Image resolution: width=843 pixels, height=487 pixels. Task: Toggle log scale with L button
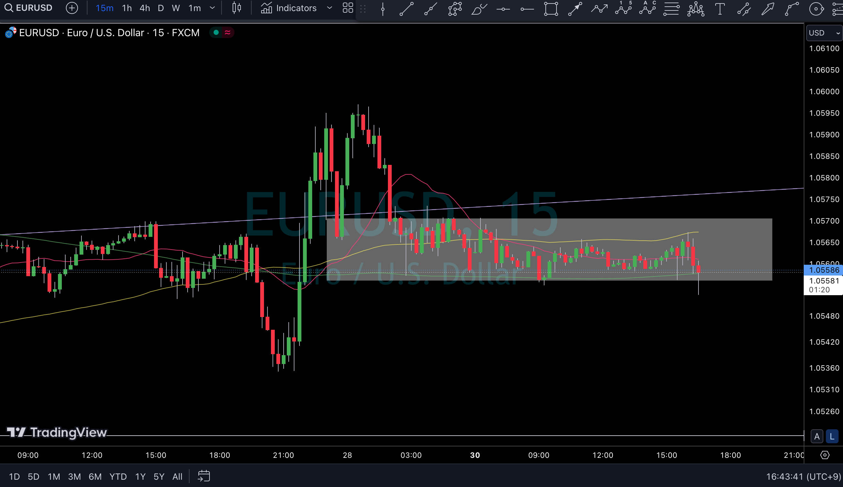click(x=832, y=437)
